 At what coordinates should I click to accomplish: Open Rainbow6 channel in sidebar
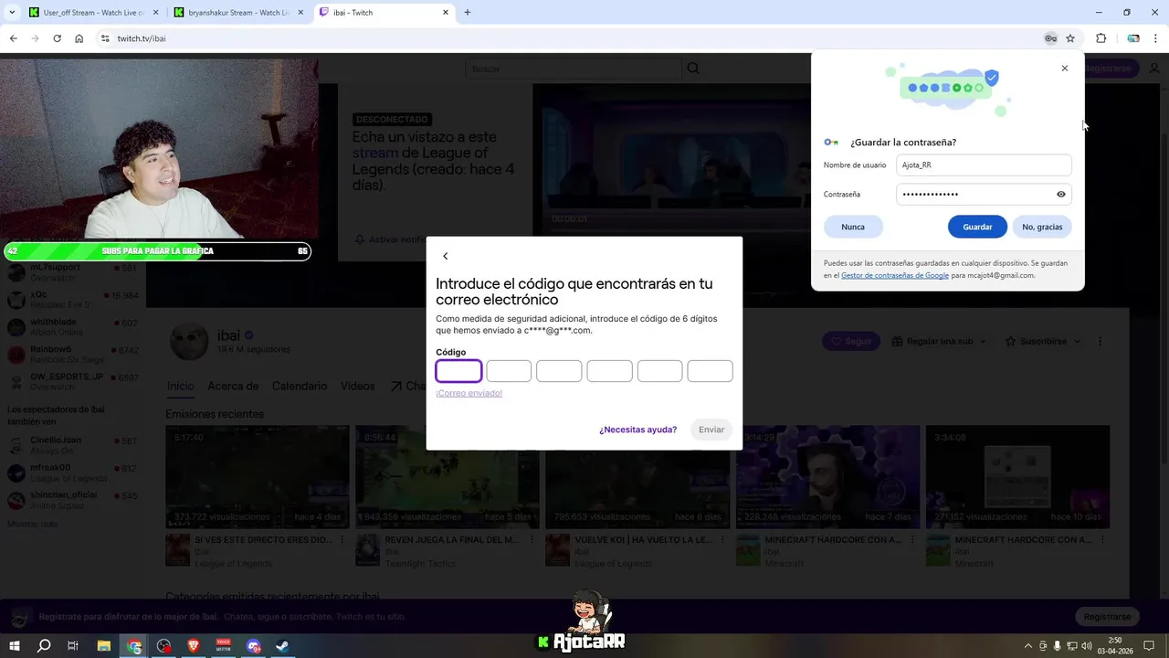(72, 355)
